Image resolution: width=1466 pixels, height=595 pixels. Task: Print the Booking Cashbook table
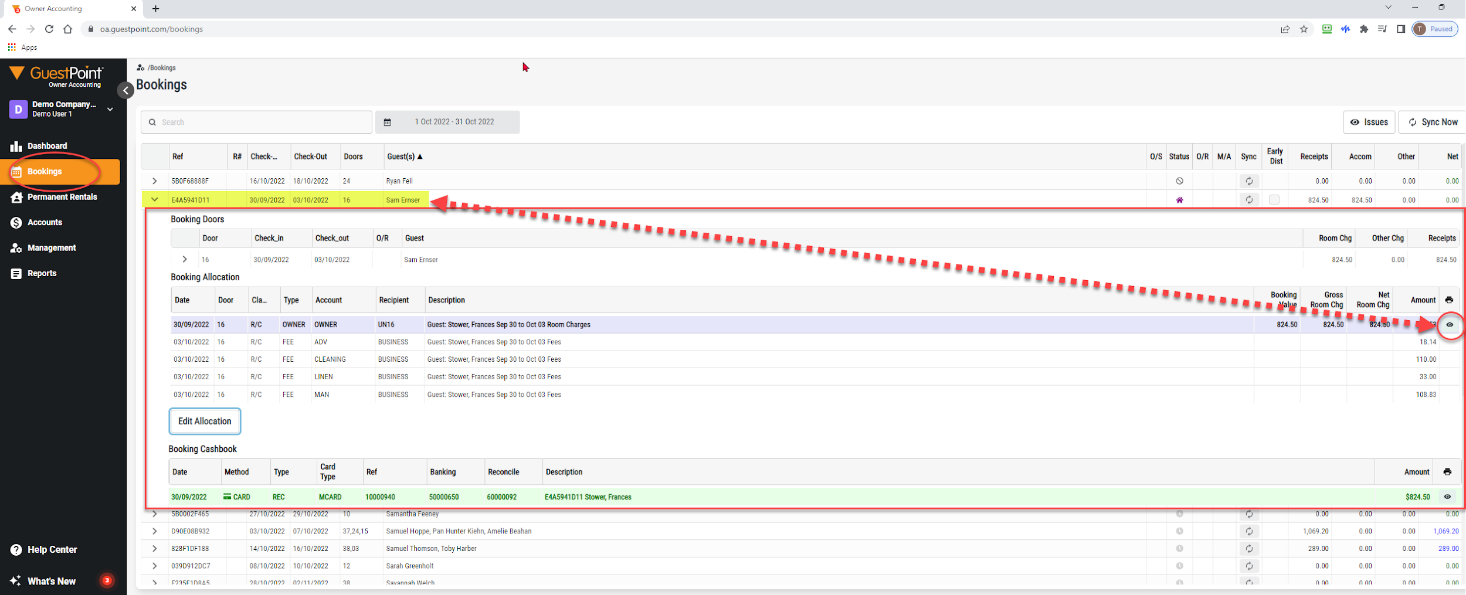(x=1447, y=472)
